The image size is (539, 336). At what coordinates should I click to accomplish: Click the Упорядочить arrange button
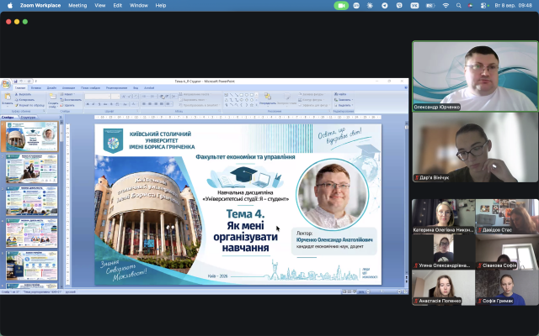click(x=268, y=99)
